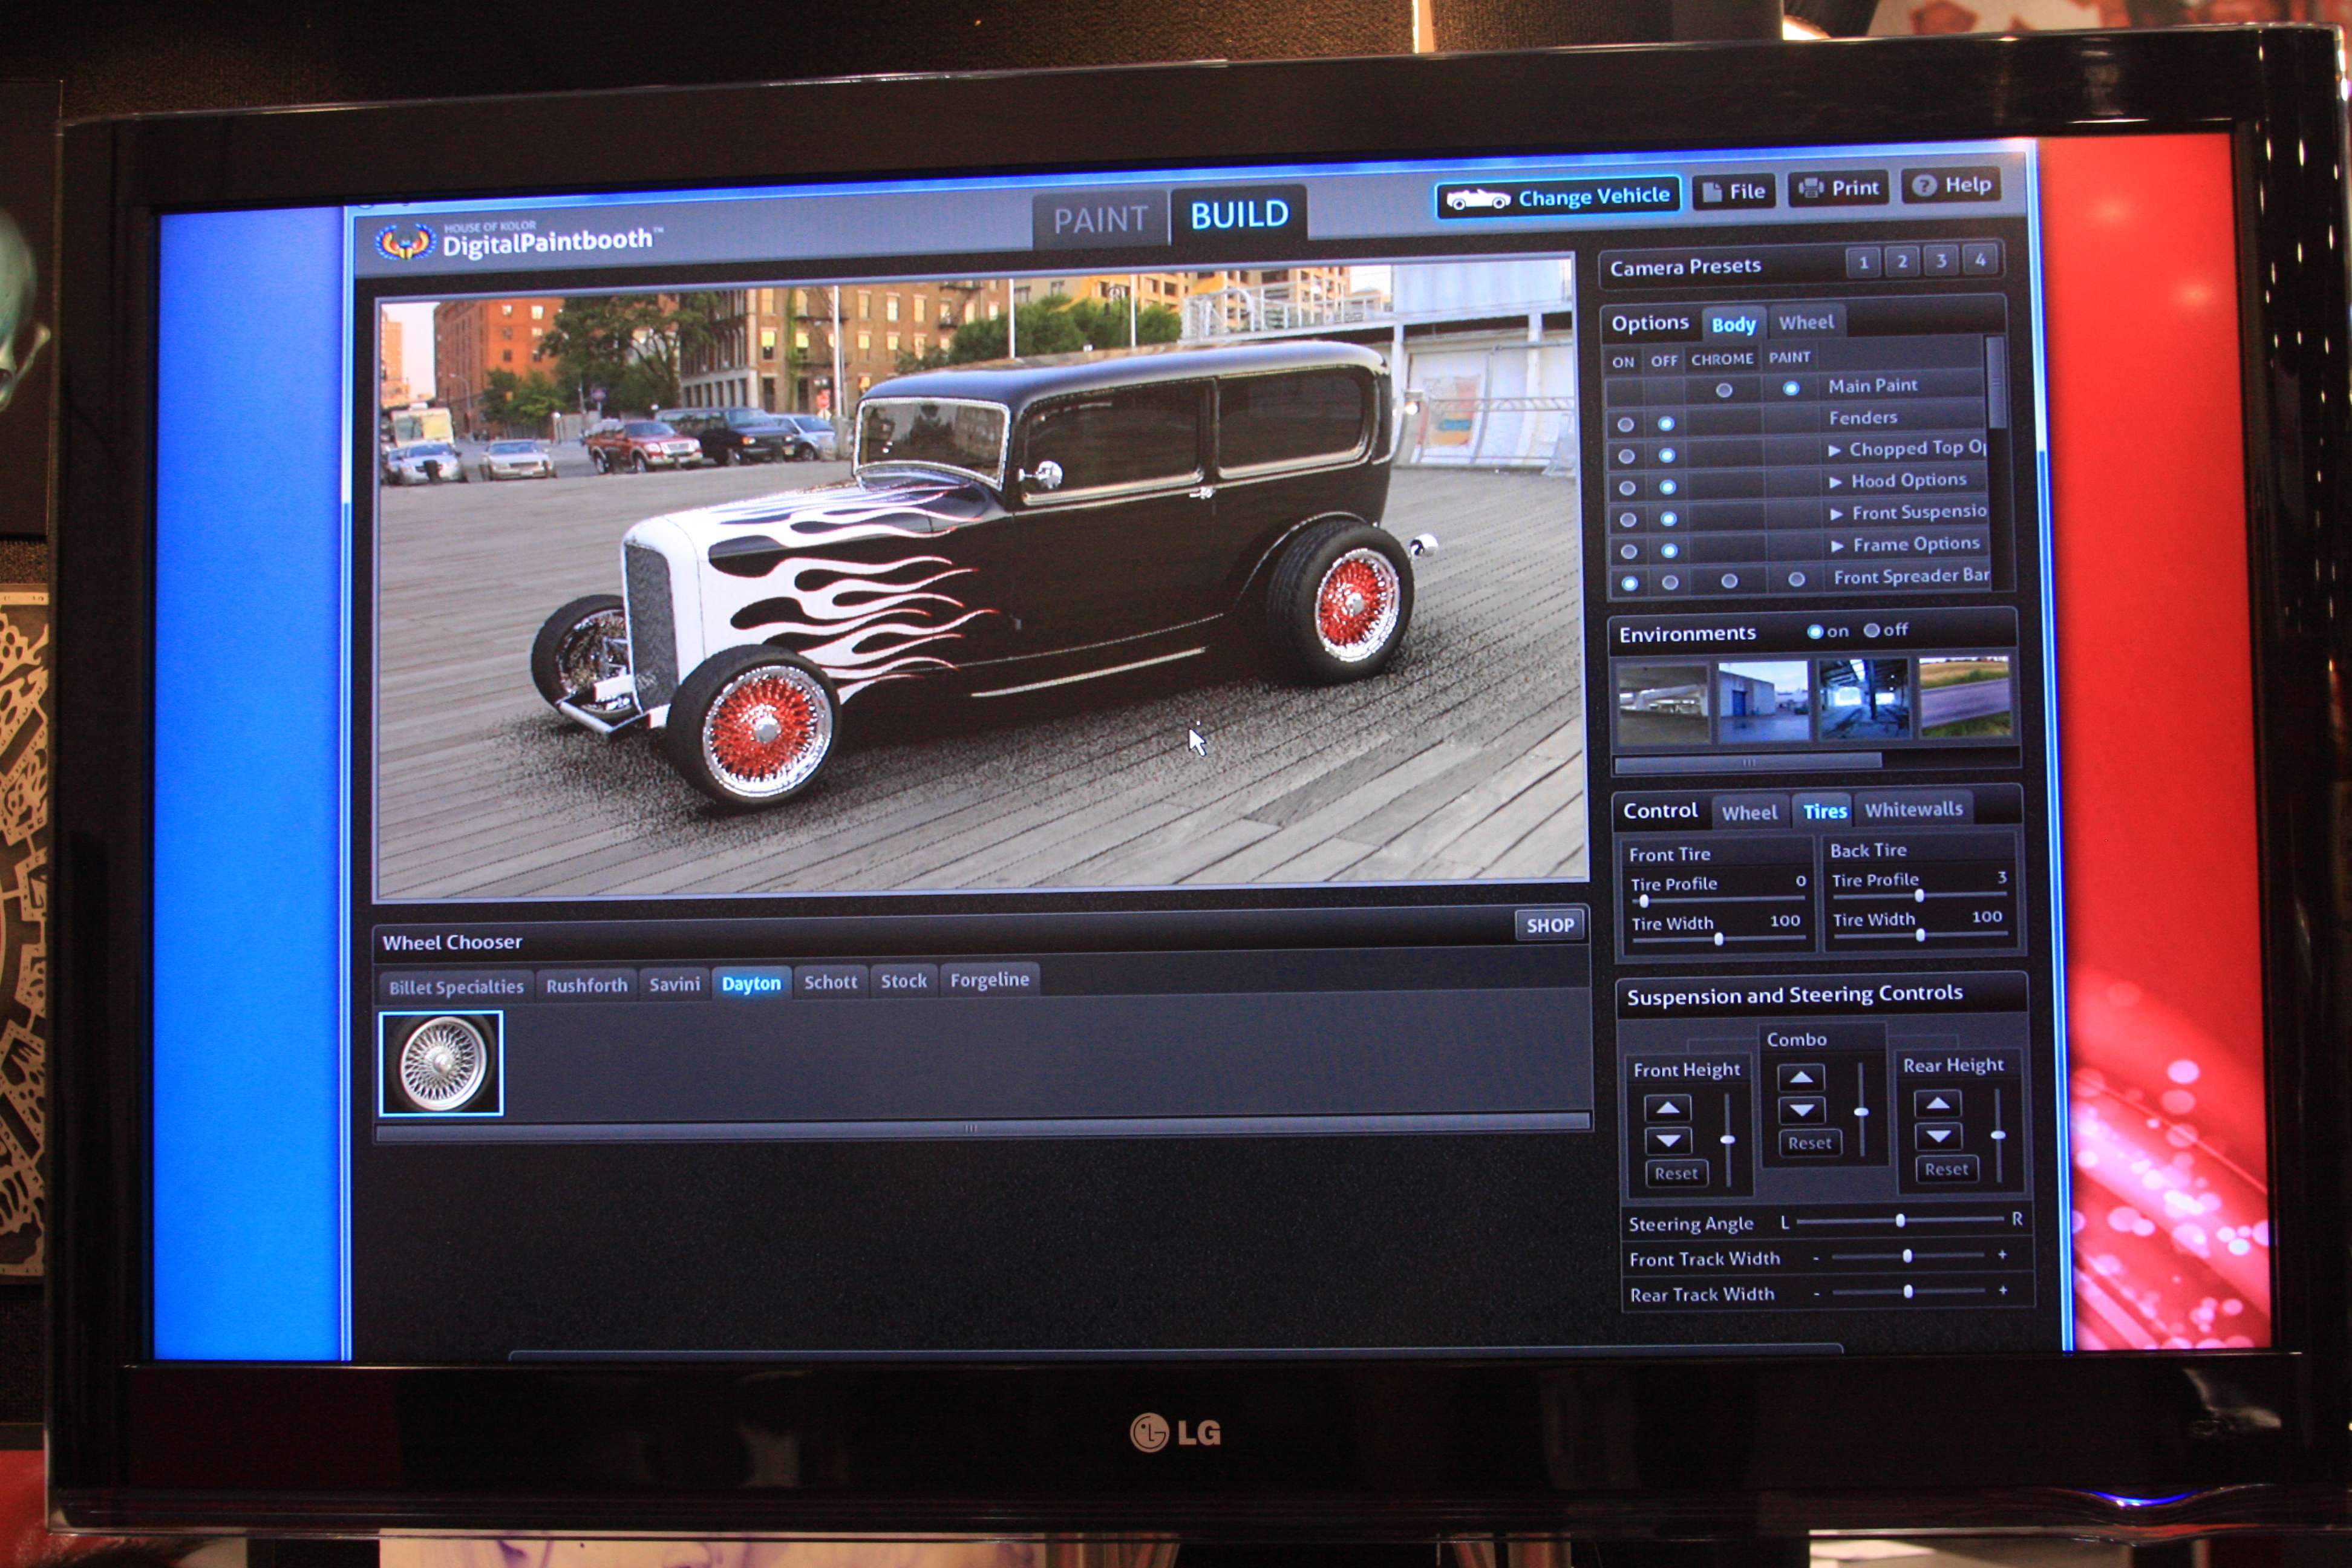Image resolution: width=2352 pixels, height=1568 pixels.
Task: Reset the Combo height
Action: (x=1810, y=1143)
